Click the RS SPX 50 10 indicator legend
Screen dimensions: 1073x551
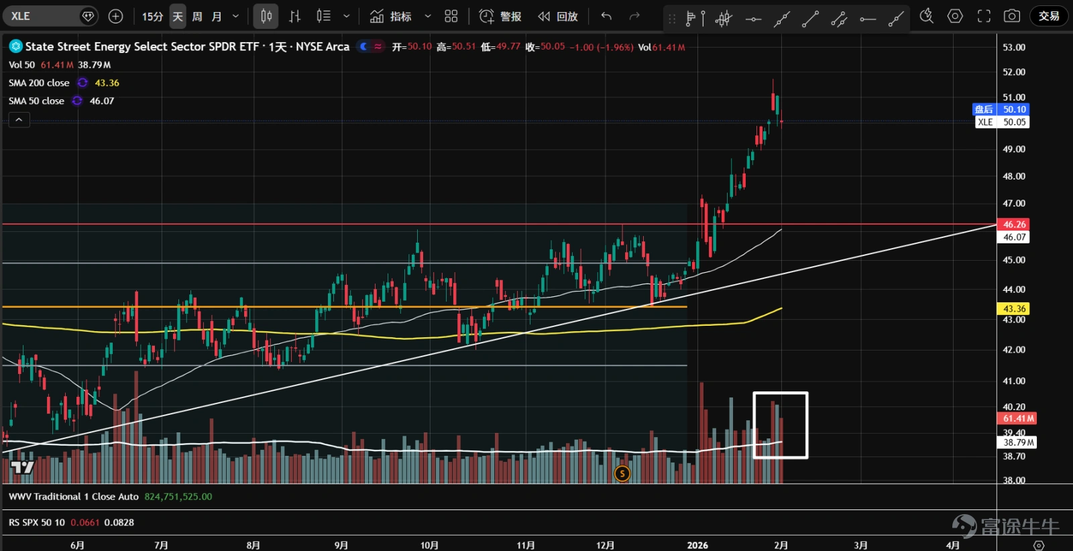pyautogui.click(x=37, y=522)
